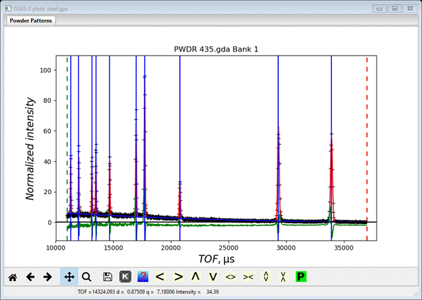The width and height of the screenshot is (422, 300).
Task: Go back to previous plot view
Action: (30, 276)
